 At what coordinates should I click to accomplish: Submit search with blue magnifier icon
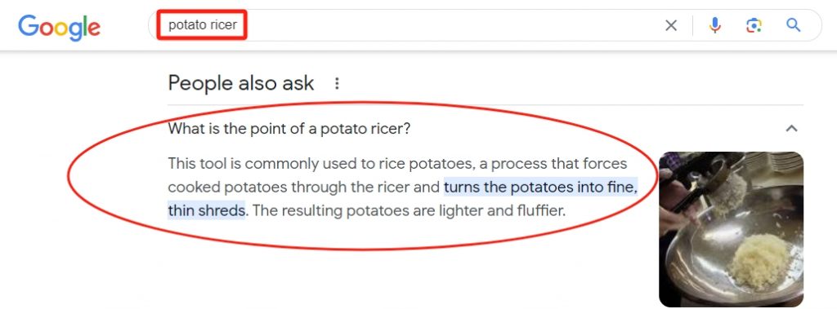(x=794, y=24)
